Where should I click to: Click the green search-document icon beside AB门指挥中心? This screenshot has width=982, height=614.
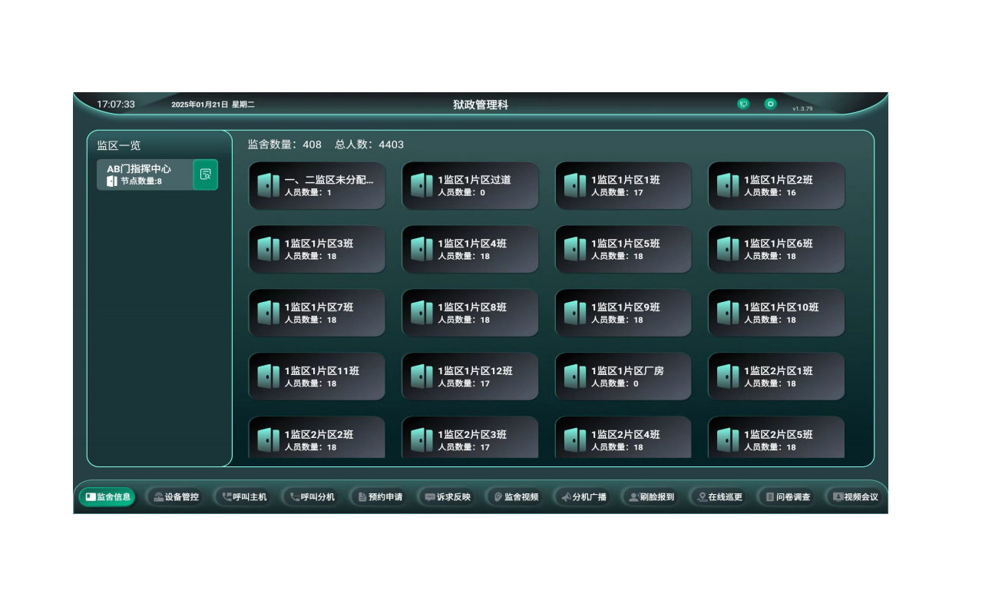[x=205, y=174]
